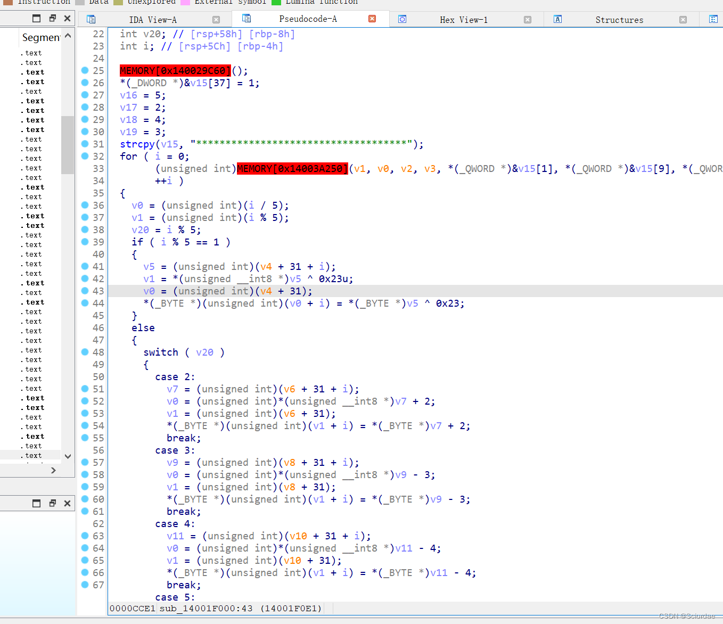Click status bar value (14001F0E1)
The width and height of the screenshot is (723, 624).
point(291,608)
